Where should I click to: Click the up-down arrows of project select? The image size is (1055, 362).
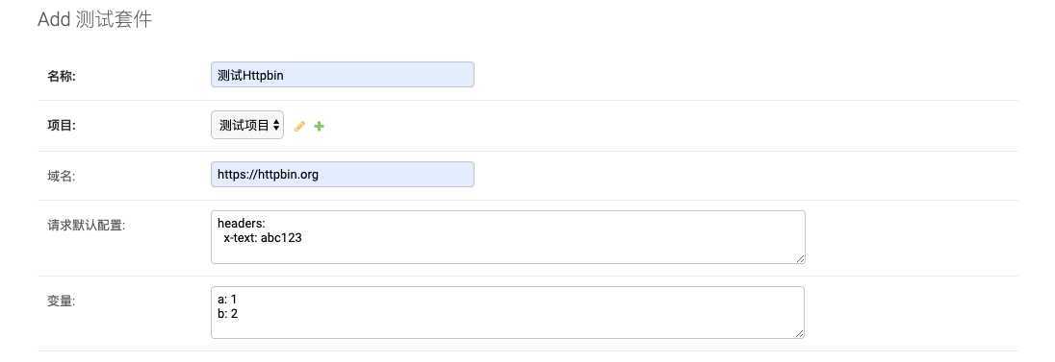pyautogui.click(x=276, y=125)
